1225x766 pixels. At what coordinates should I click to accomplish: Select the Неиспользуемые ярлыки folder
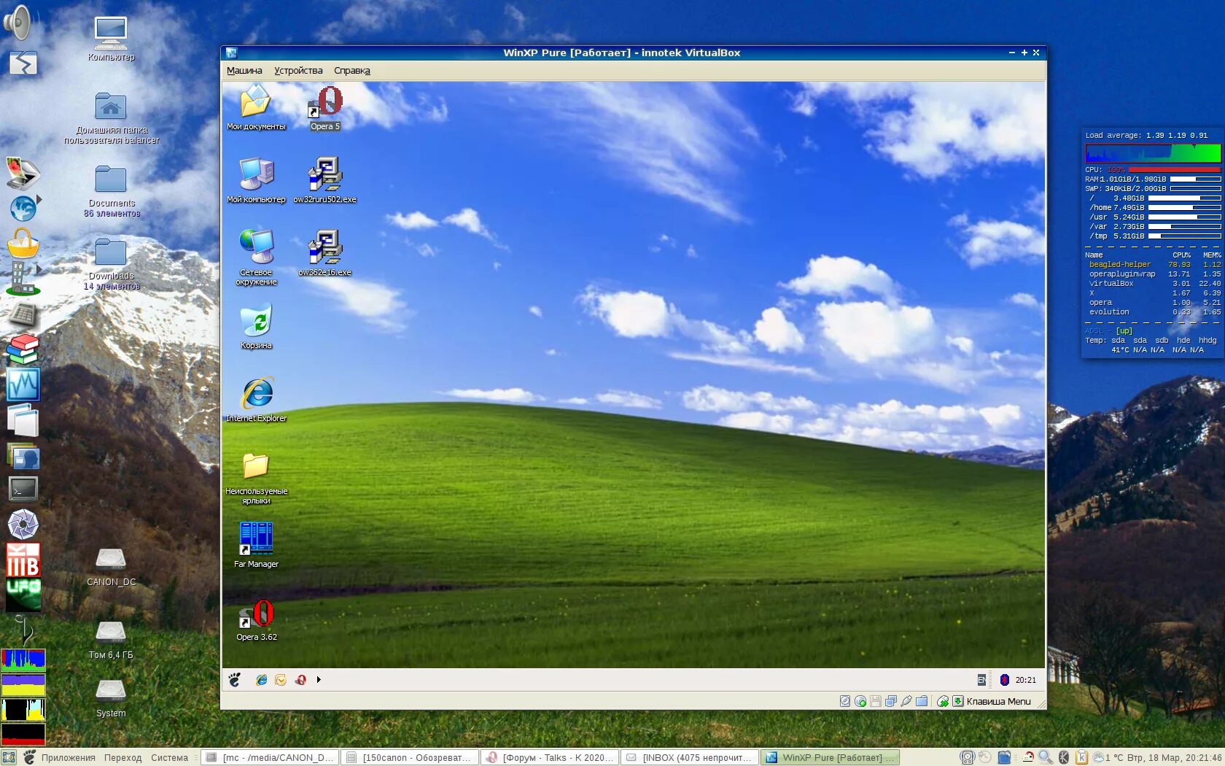click(256, 478)
